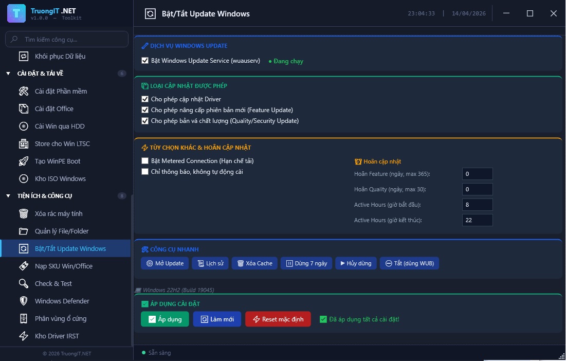Click the Hoãn Feature days input field
The height and width of the screenshot is (361, 566).
point(477,174)
